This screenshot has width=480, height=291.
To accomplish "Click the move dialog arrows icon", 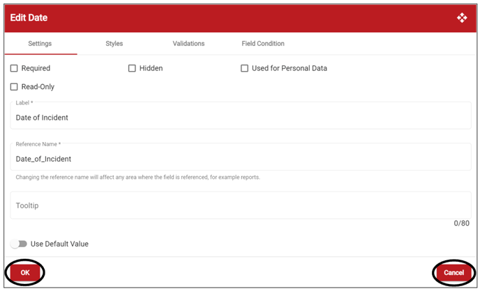I will point(462,17).
